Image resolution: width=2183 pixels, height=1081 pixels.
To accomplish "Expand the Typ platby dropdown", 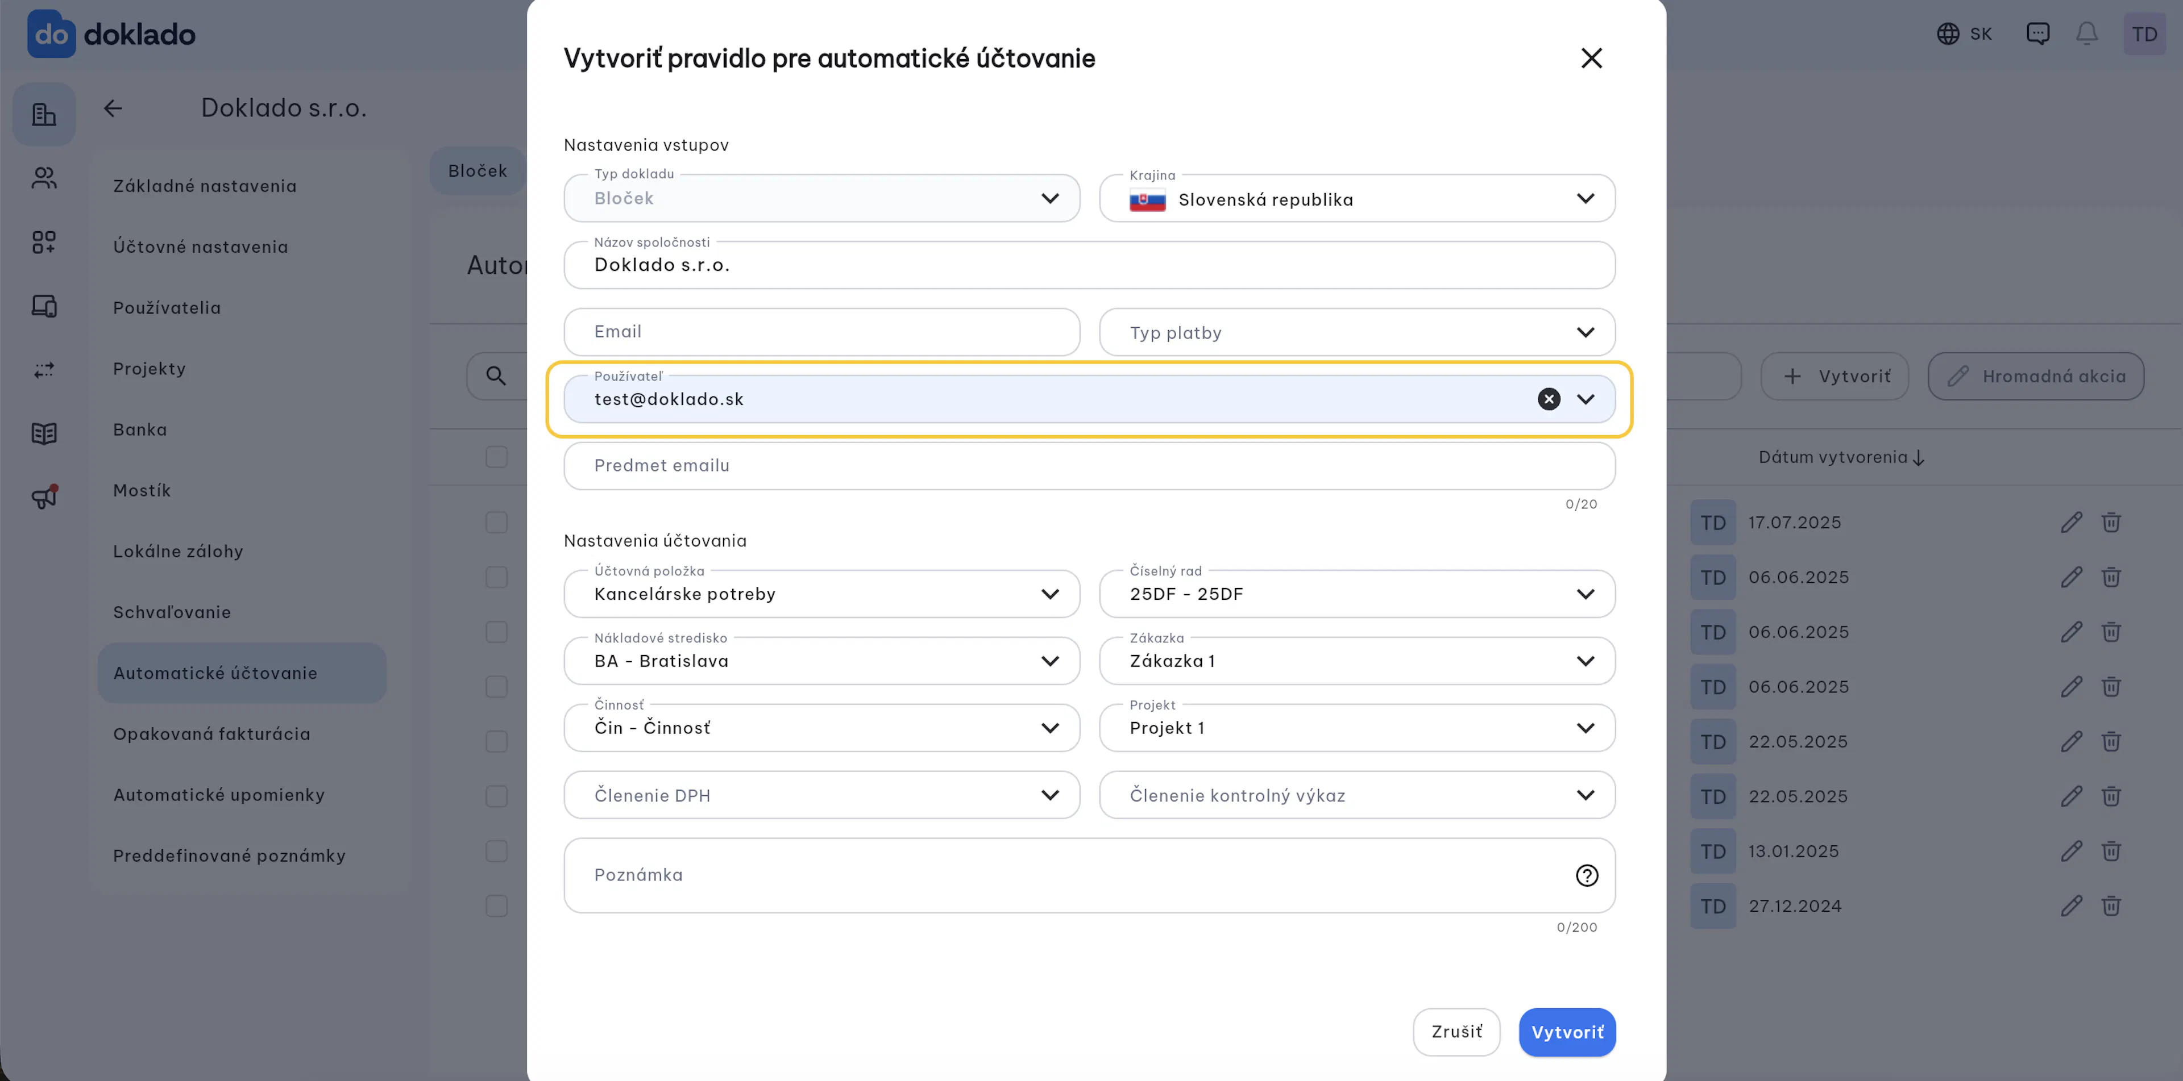I will [1357, 332].
